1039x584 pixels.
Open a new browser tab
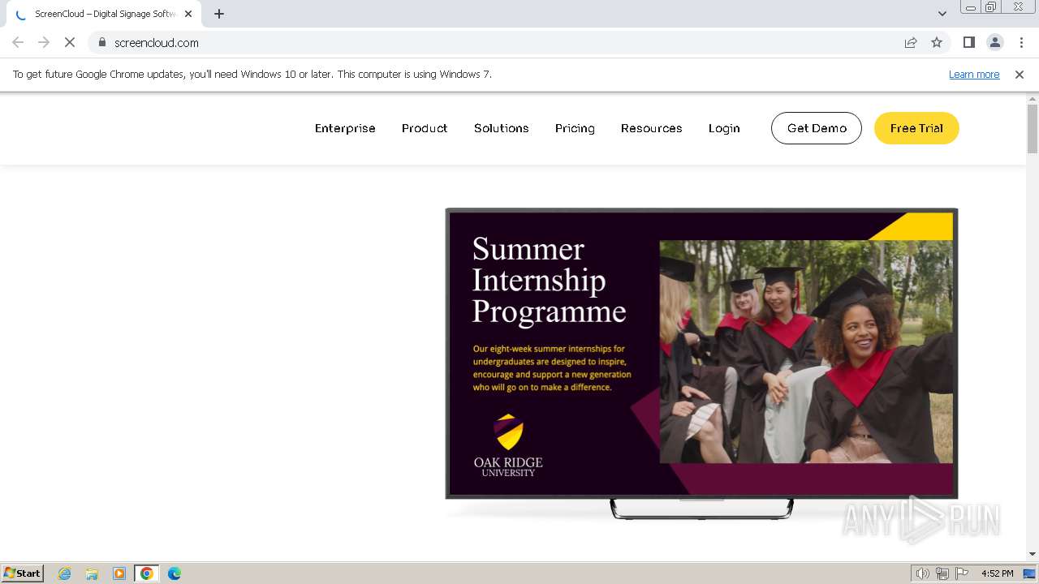click(219, 14)
